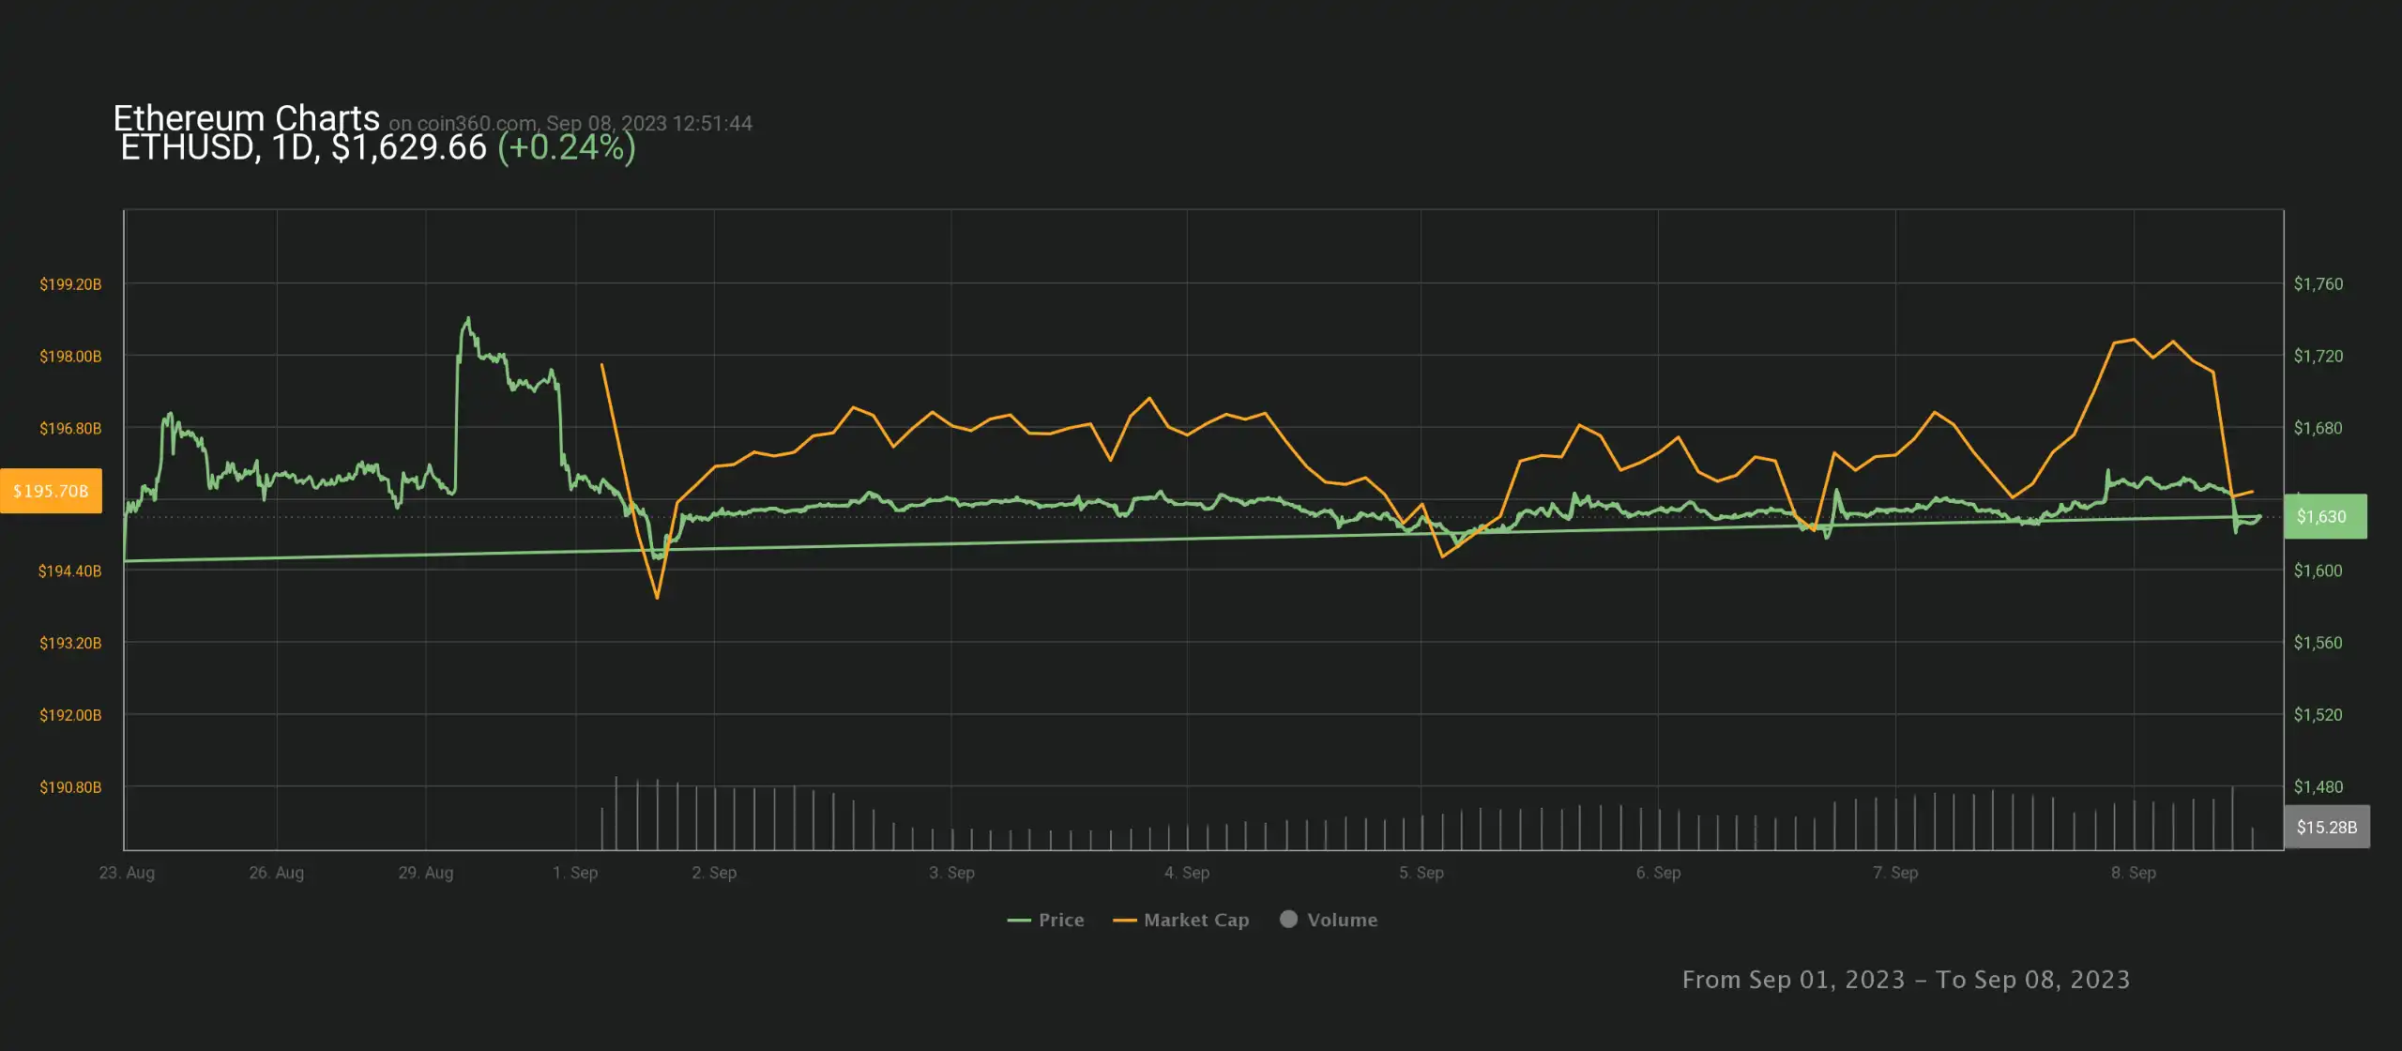Click the Ethereum Charts title
Image resolution: width=2402 pixels, height=1051 pixels.
click(246, 118)
